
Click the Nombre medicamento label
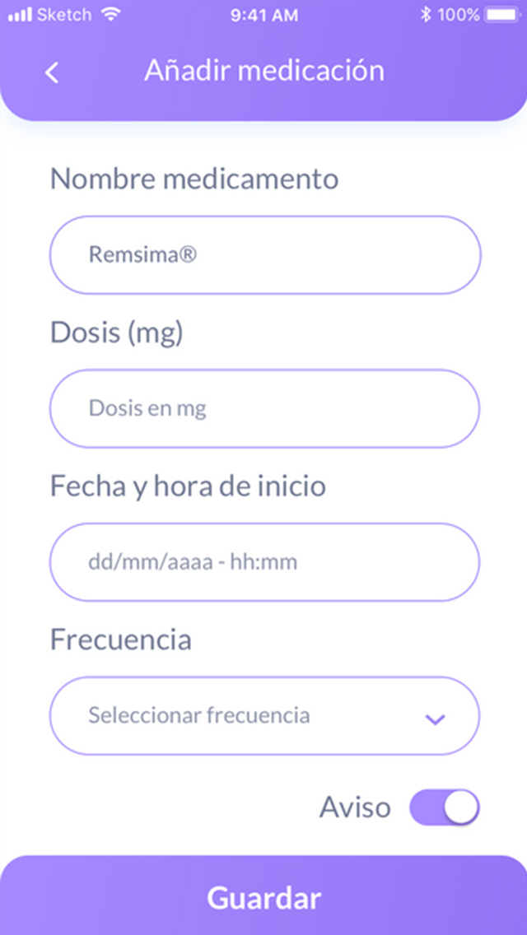tap(194, 179)
